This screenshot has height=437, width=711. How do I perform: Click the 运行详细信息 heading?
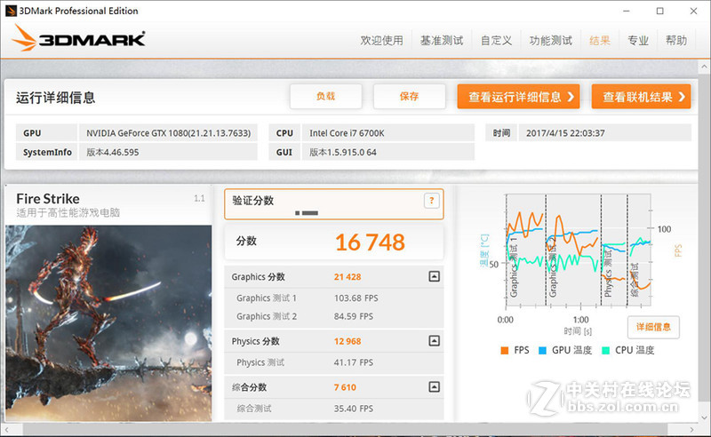coord(55,98)
